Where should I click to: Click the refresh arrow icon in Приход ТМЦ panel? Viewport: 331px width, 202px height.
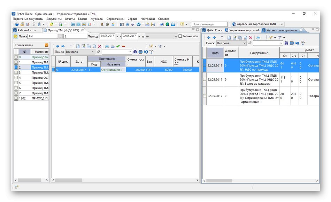pos(146,52)
